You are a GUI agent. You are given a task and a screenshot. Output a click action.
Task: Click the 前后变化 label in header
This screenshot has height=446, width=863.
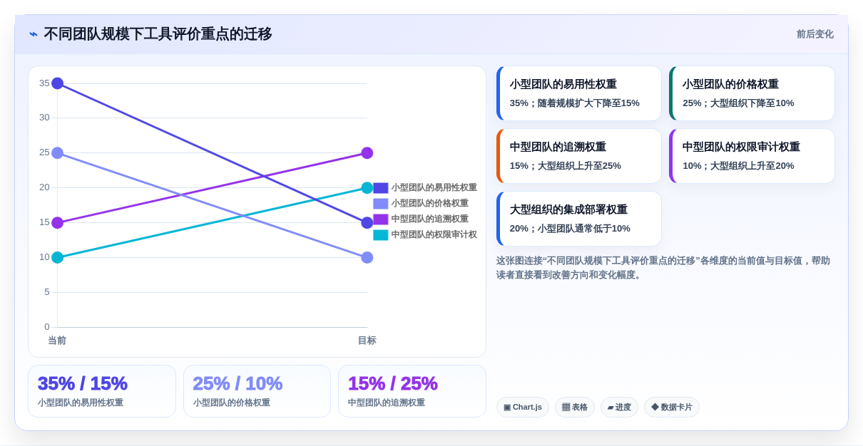815,34
